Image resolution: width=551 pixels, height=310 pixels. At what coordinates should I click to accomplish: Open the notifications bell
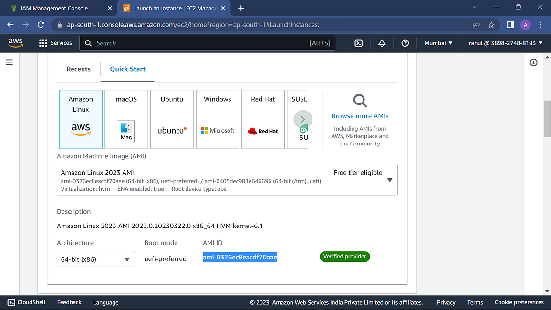(382, 43)
